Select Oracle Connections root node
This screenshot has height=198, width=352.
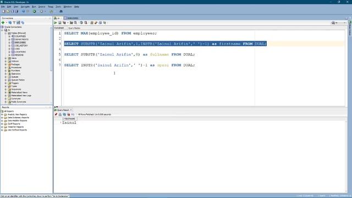tap(13, 27)
